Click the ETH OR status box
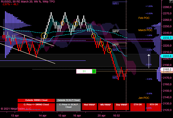This screenshot has height=118, width=173. click(138, 107)
